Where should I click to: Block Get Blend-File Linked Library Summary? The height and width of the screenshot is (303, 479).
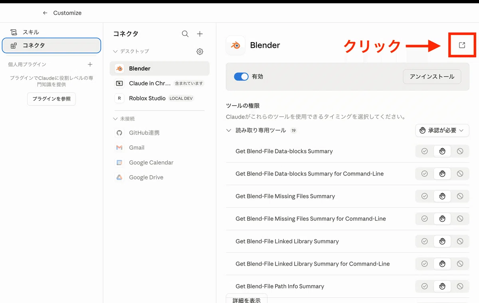pyautogui.click(x=460, y=241)
